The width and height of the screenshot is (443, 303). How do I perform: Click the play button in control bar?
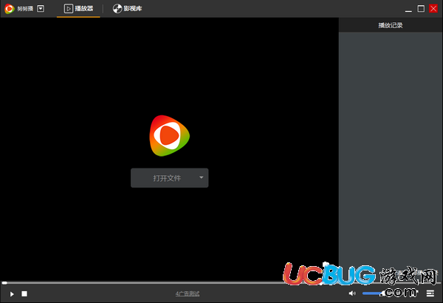(12, 294)
